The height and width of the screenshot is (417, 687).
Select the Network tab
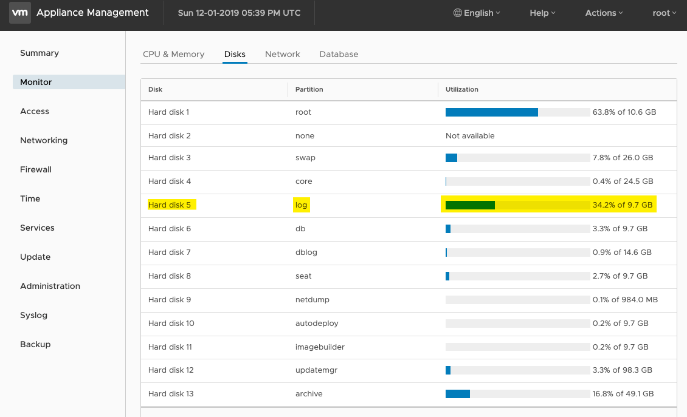coord(282,54)
